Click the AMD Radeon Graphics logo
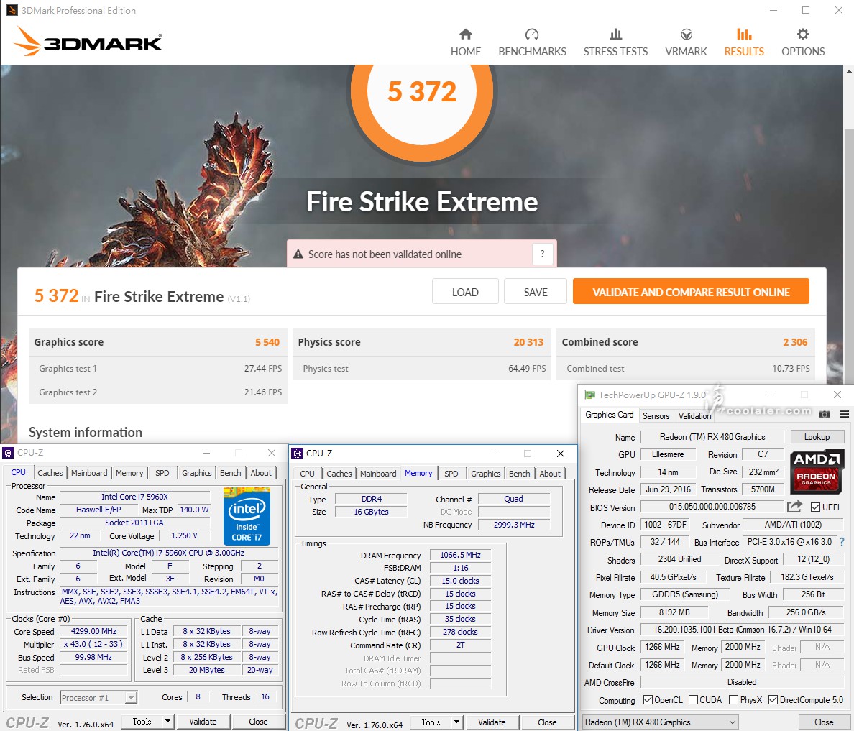This screenshot has height=731, width=854. click(x=816, y=472)
